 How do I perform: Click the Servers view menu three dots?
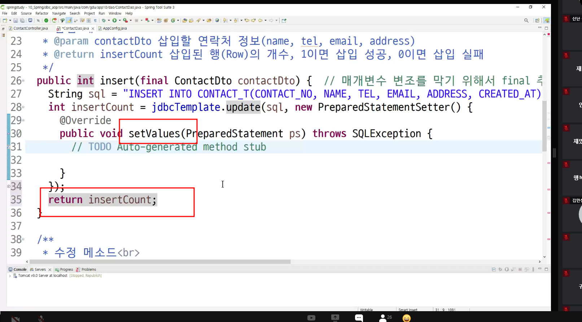[x=533, y=270]
